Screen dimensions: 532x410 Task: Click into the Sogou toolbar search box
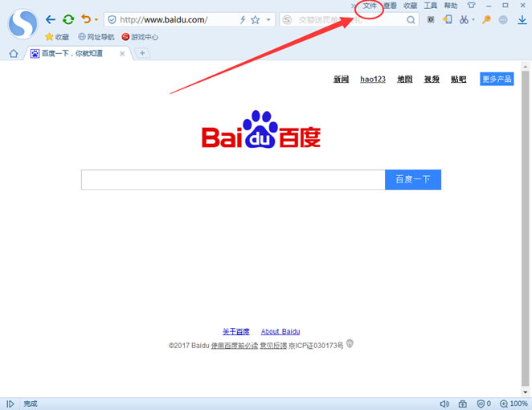click(x=350, y=19)
